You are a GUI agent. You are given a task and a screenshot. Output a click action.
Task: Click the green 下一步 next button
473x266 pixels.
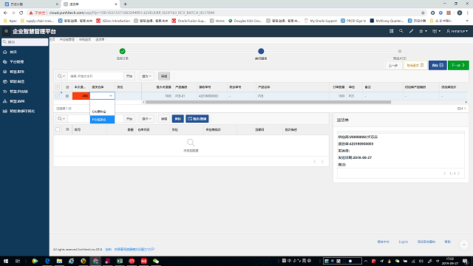pyautogui.click(x=458, y=66)
